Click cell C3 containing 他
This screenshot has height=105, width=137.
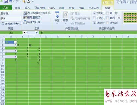click(x=35, y=45)
